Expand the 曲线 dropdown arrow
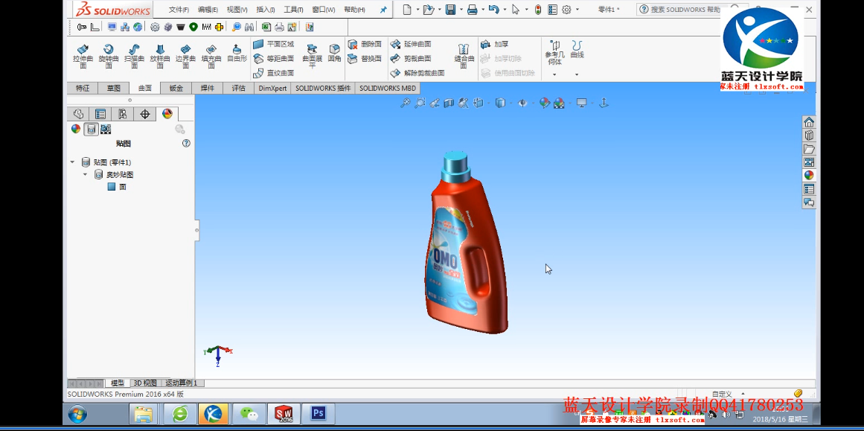 pyautogui.click(x=577, y=74)
